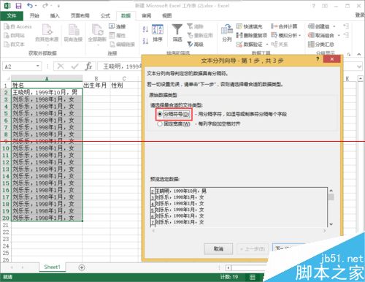Import data via 自 Access
This screenshot has height=282, width=365.
[18, 26]
